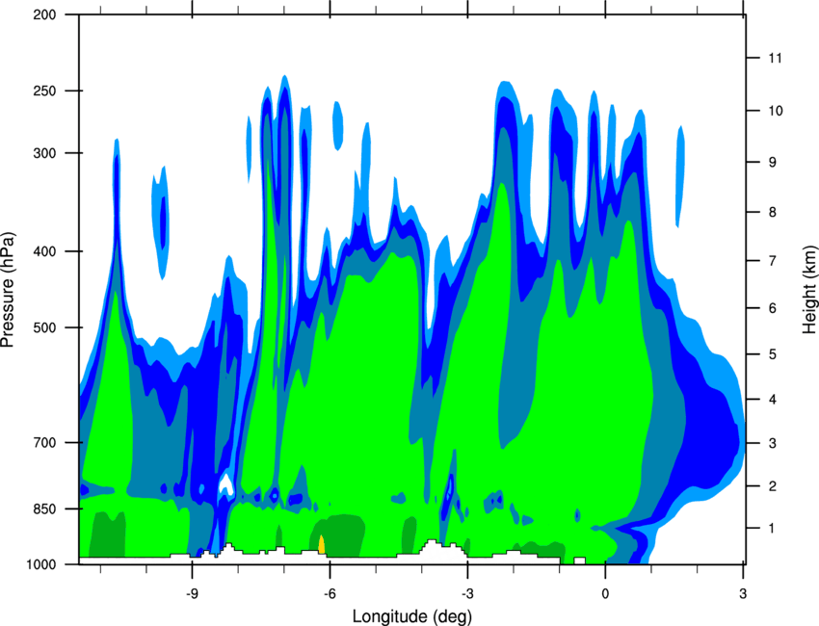Select the 400 pressure tick label

44,251
